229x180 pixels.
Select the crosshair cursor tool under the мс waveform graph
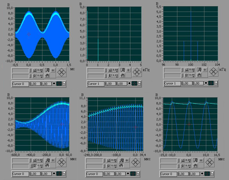pos(53,70)
